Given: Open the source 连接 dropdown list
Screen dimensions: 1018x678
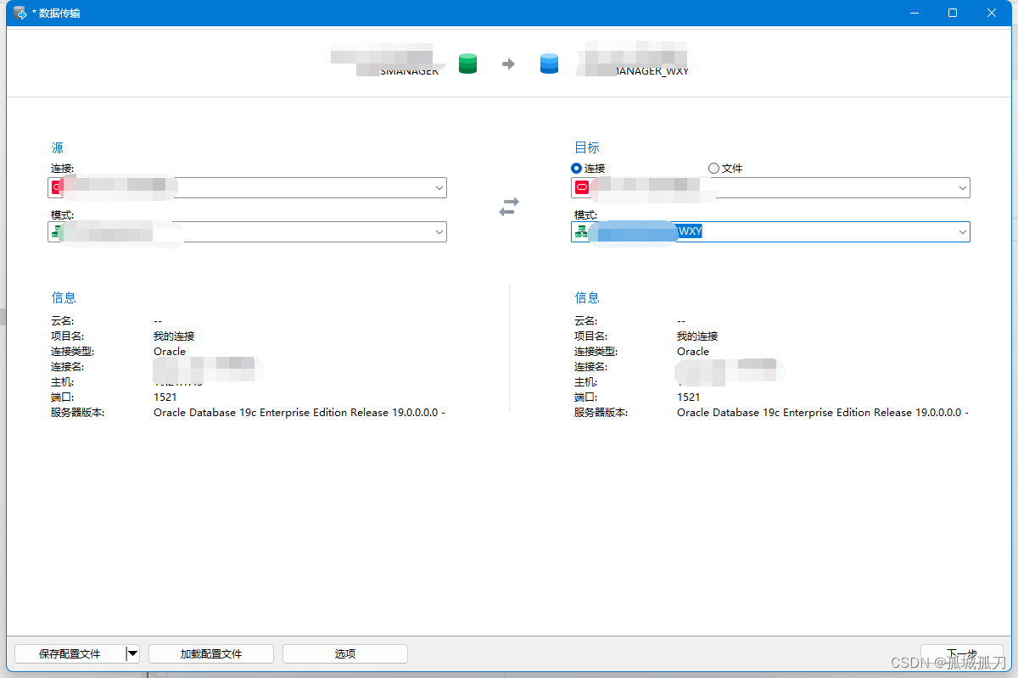Looking at the screenshot, I should pyautogui.click(x=439, y=187).
